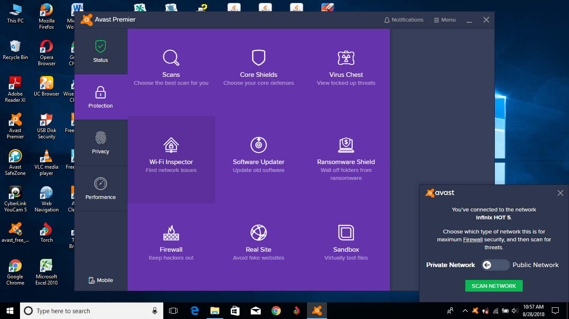Select the VLC media player desktop icon
The image size is (569, 319).
[x=47, y=162]
